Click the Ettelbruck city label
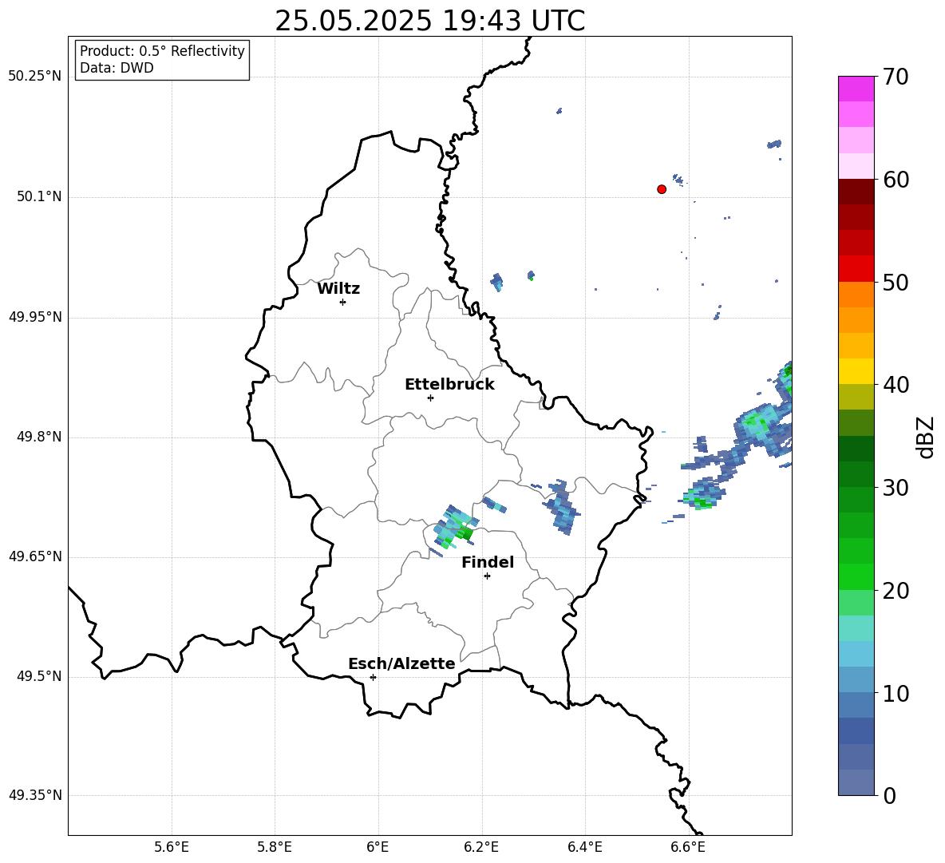This screenshot has width=945, height=863. (449, 385)
